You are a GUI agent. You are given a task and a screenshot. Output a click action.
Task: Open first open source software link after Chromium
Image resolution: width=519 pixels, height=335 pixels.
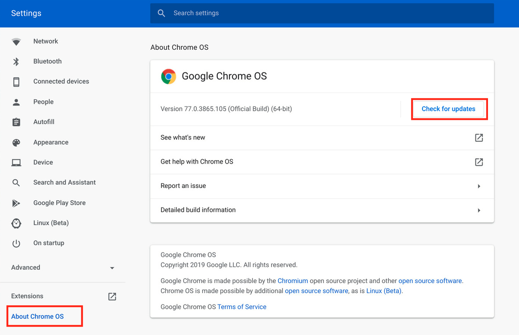[430, 281]
